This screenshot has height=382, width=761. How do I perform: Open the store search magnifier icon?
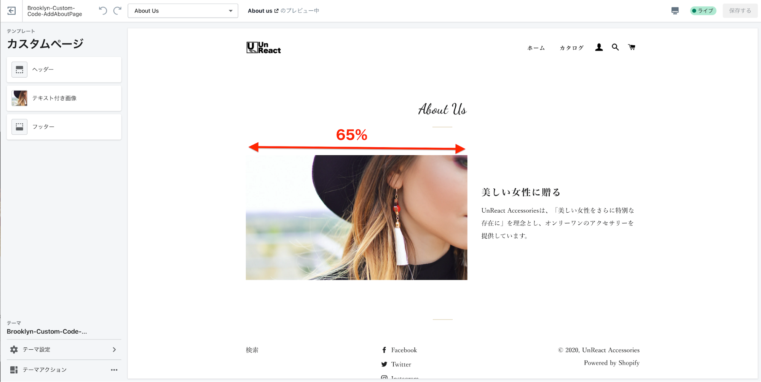click(615, 47)
